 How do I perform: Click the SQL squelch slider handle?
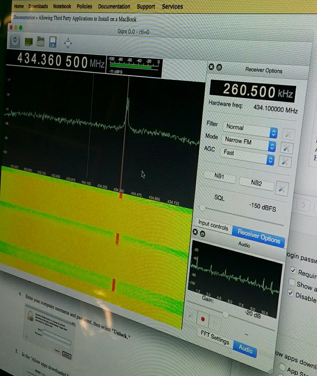tap(202, 207)
